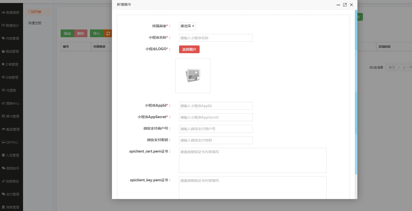Click the LOGO image placeholder thumbnail
Image resolution: width=412 pixels, height=211 pixels.
(193, 76)
